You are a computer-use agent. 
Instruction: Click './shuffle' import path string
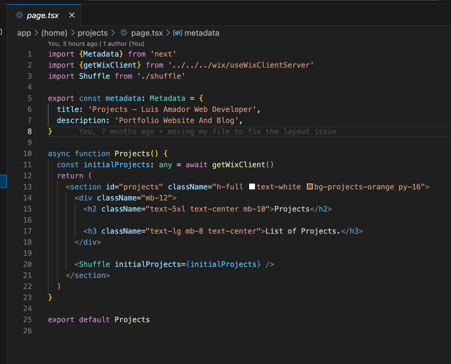tap(161, 76)
